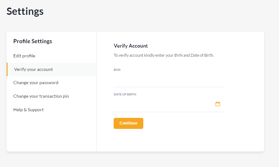Go to Change your password

coord(36,83)
